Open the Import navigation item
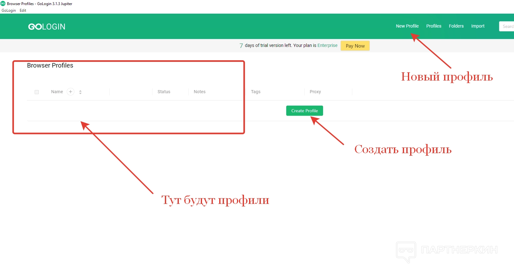The height and width of the screenshot is (280, 514). 478,26
